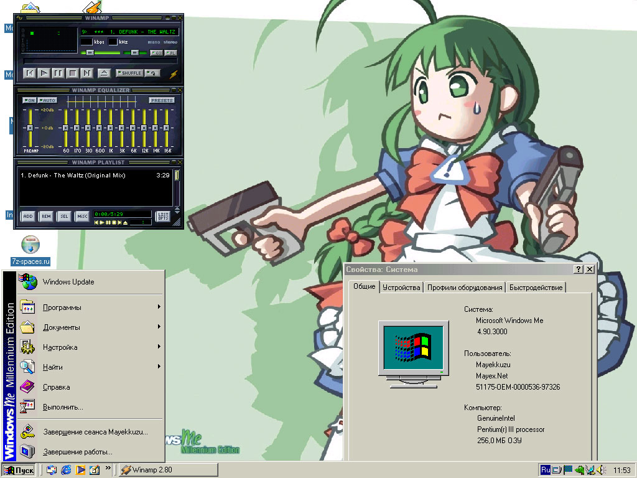Click the playlist vertical scrollbar handle
Screen dimensions: 637x478
point(177,175)
